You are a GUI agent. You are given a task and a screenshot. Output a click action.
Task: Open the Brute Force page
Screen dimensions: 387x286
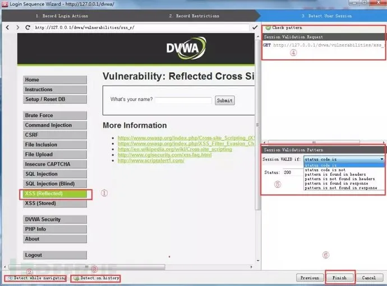coord(55,115)
